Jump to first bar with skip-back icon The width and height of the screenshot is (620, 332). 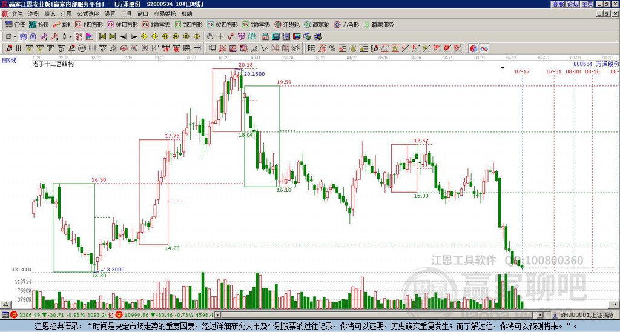pyautogui.click(x=102, y=36)
